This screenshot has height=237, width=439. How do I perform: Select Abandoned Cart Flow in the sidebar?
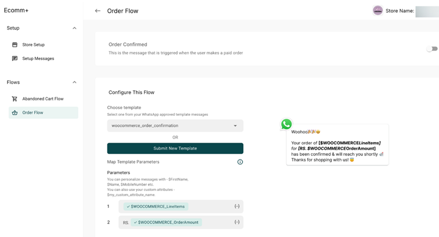[43, 98]
